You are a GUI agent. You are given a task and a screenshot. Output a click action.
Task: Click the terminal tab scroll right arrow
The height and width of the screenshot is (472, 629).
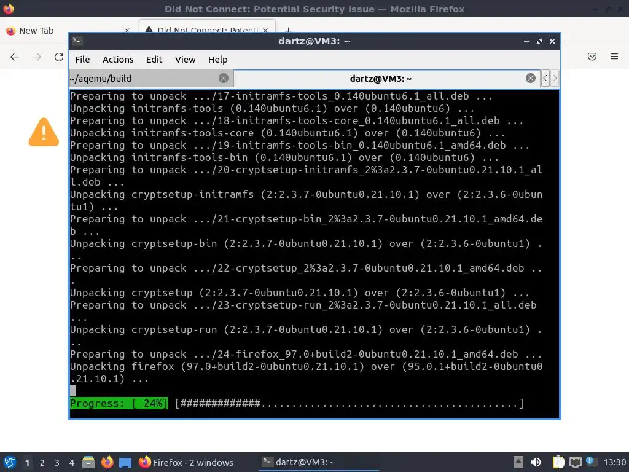coord(555,78)
